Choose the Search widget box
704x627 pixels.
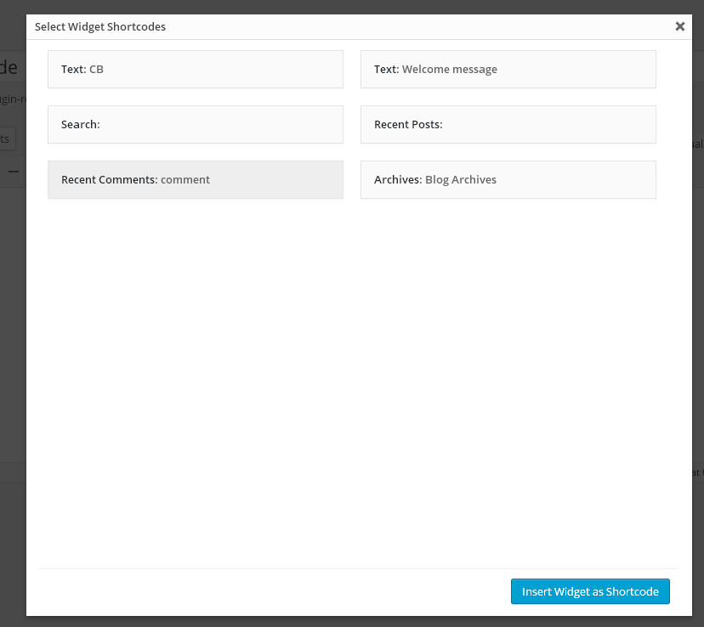pyautogui.click(x=196, y=124)
